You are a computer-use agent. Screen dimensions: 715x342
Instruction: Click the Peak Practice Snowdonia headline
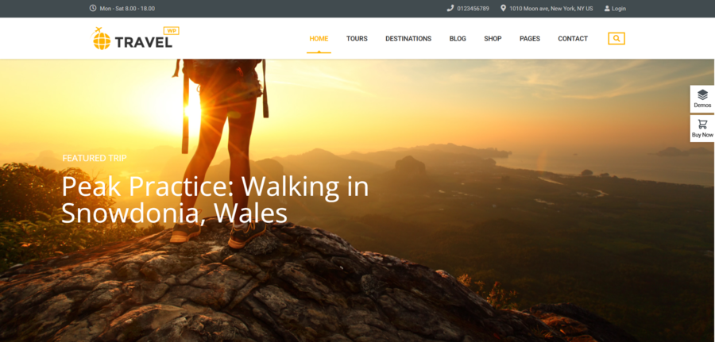(214, 199)
